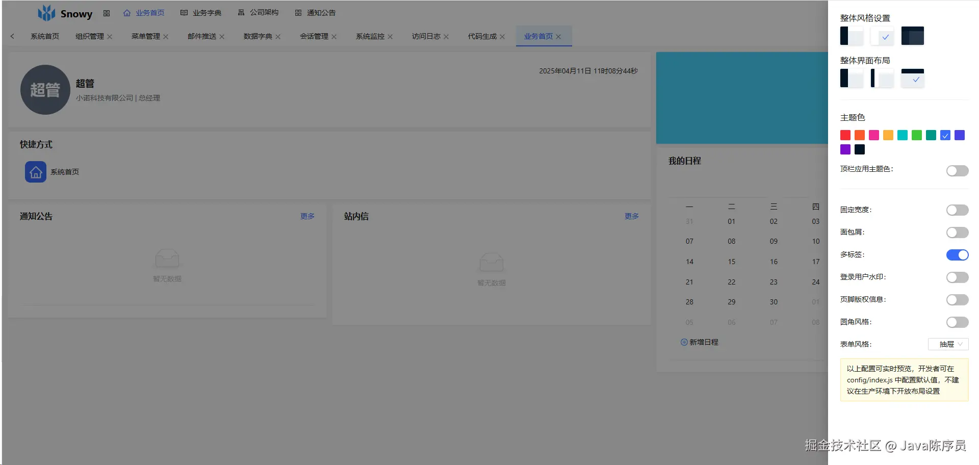The width and height of the screenshot is (979, 465).
Task: Close the 菜单管理 tab
Action: click(x=166, y=37)
